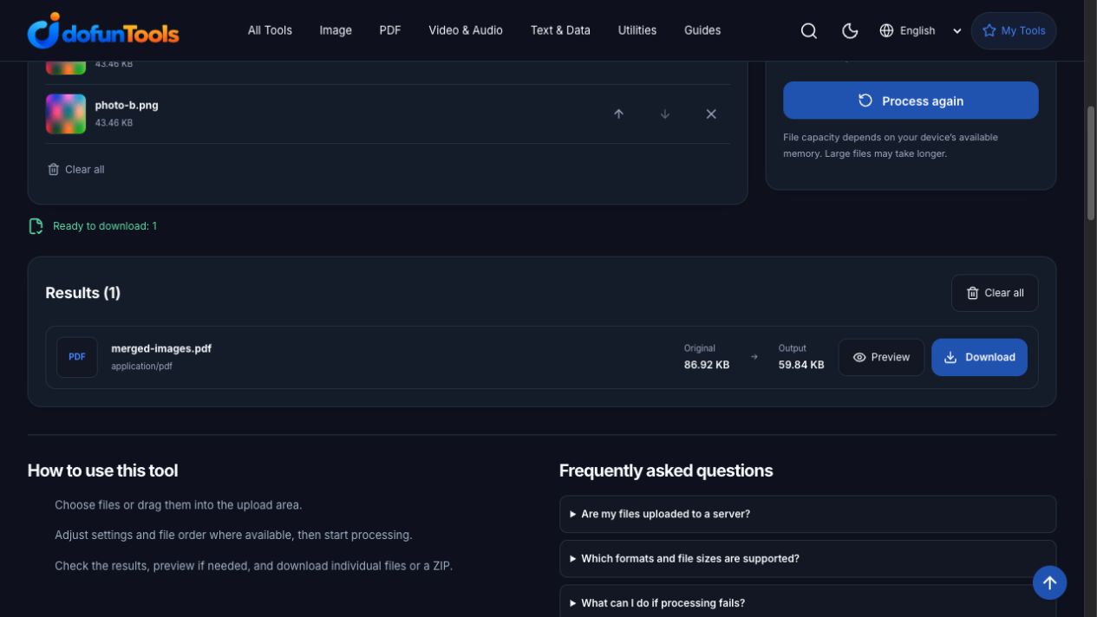Clear all results
The width and height of the screenshot is (1097, 617).
pyautogui.click(x=995, y=293)
